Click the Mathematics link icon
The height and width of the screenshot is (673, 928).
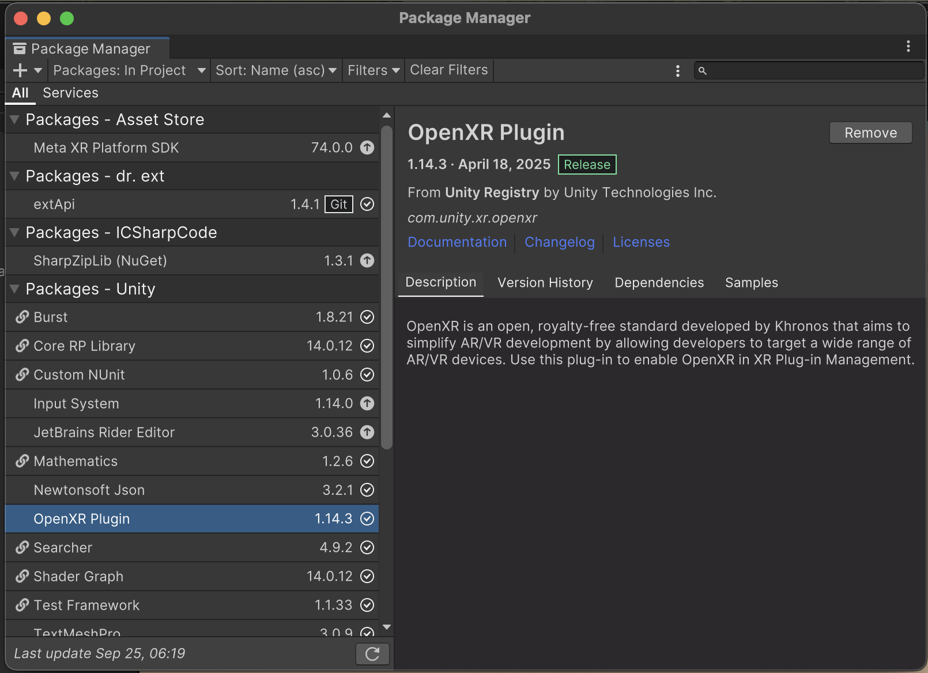tap(22, 461)
